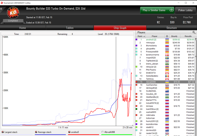
Task: Select player millimetre row
Action: 165,115
